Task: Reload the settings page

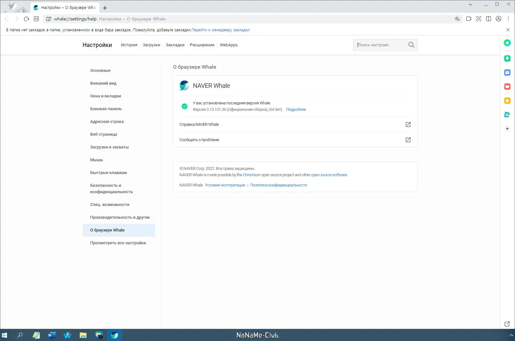Action: tap(26, 19)
